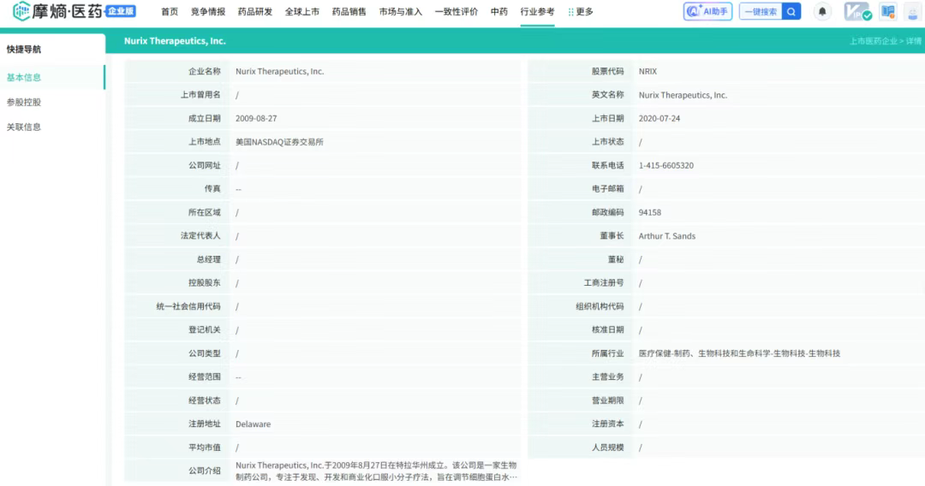Click the 上市医药企业 breadcrumb link

873,41
